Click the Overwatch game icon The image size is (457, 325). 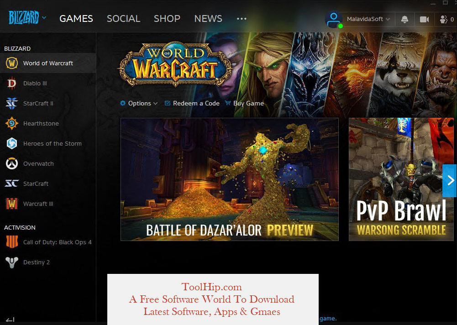tap(12, 163)
